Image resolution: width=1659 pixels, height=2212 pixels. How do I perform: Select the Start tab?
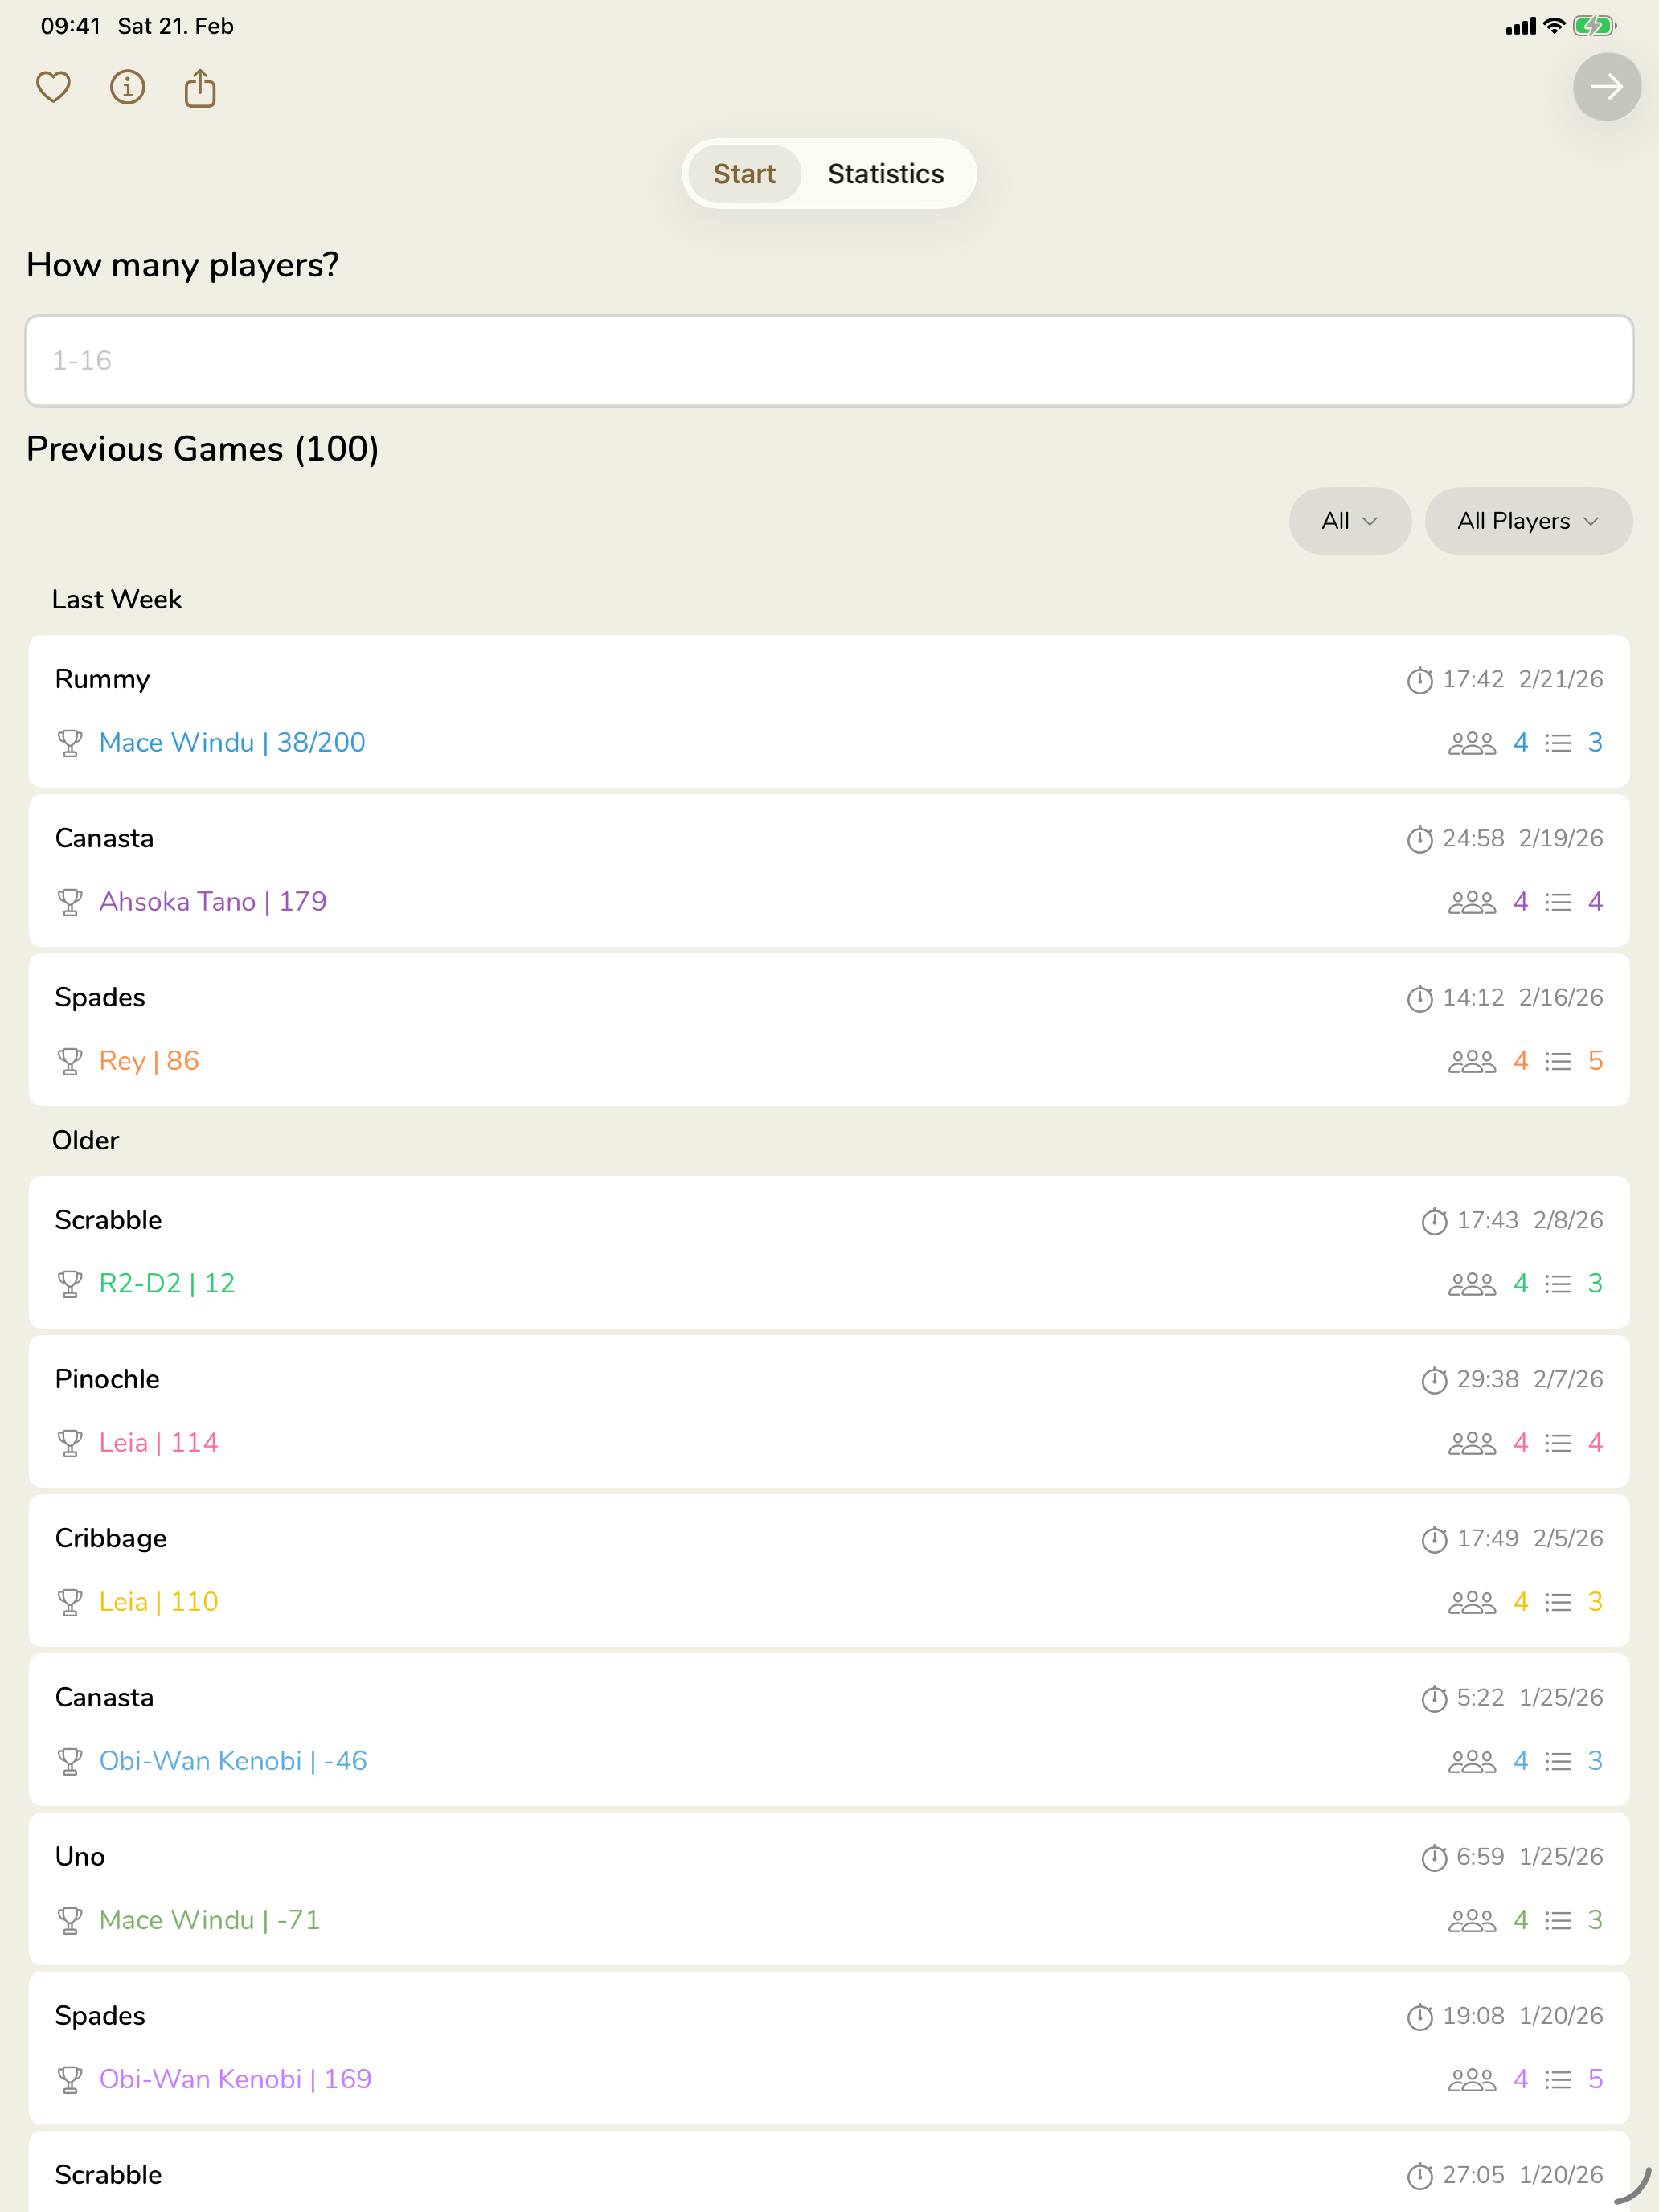[x=744, y=174]
